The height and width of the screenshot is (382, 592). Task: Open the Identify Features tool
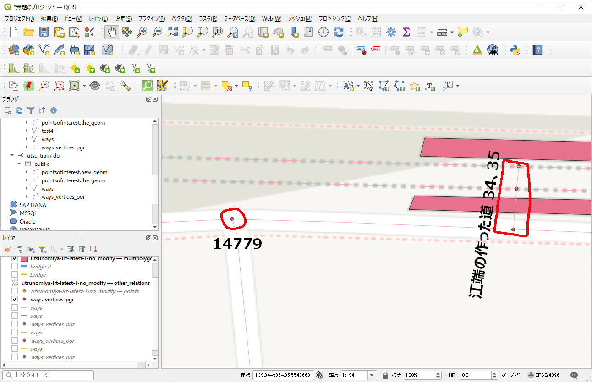[361, 32]
